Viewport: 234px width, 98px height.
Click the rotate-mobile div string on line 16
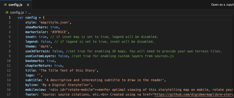pos(141,90)
